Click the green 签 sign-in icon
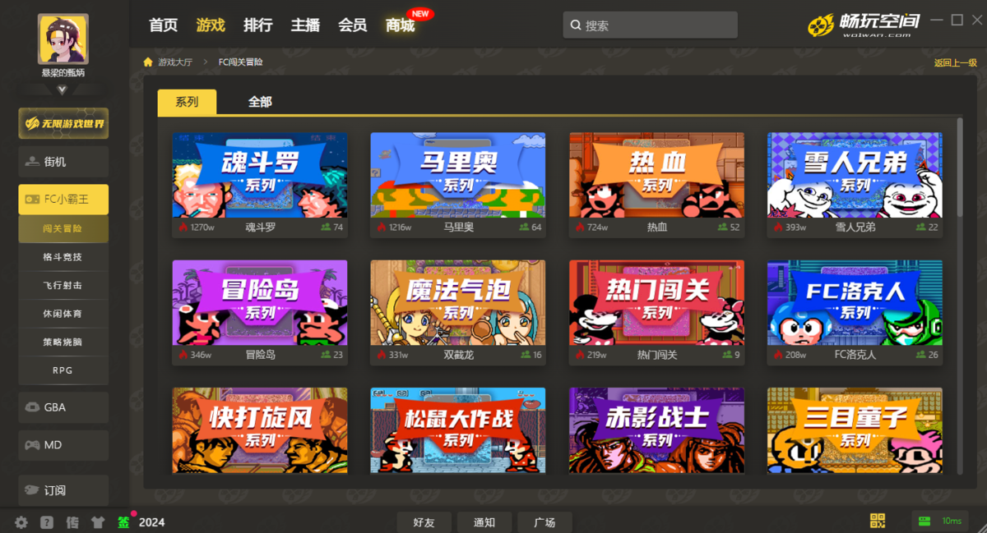The height and width of the screenshot is (533, 987). [123, 522]
